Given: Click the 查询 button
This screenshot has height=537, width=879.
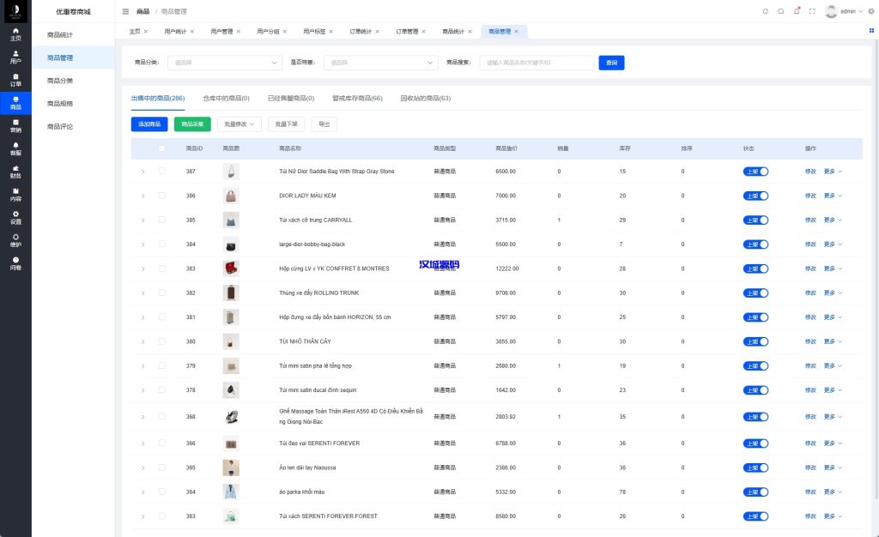Looking at the screenshot, I should (613, 63).
